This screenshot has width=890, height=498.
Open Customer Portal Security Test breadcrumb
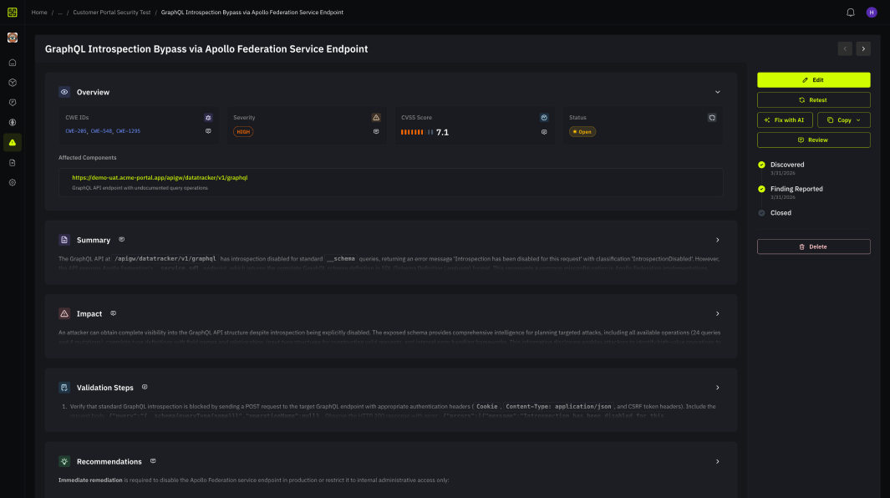[x=112, y=13]
